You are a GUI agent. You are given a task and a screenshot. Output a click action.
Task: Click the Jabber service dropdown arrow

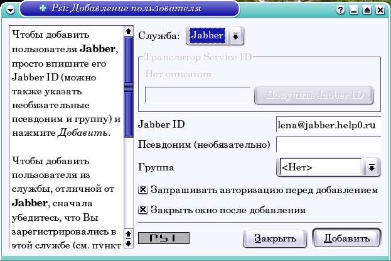tap(235, 36)
